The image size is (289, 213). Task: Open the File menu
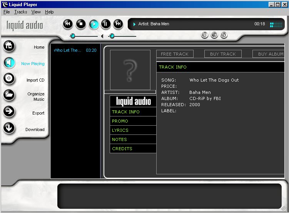[x=7, y=12]
